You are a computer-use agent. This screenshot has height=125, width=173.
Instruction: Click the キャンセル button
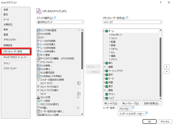(x=165, y=122)
